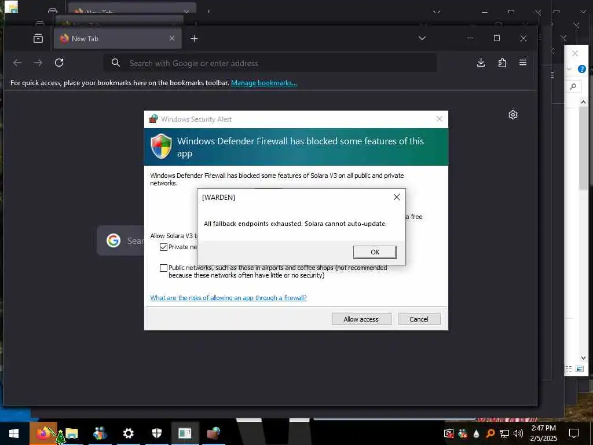Open File Explorer from taskbar
The width and height of the screenshot is (593, 445).
tap(71, 433)
